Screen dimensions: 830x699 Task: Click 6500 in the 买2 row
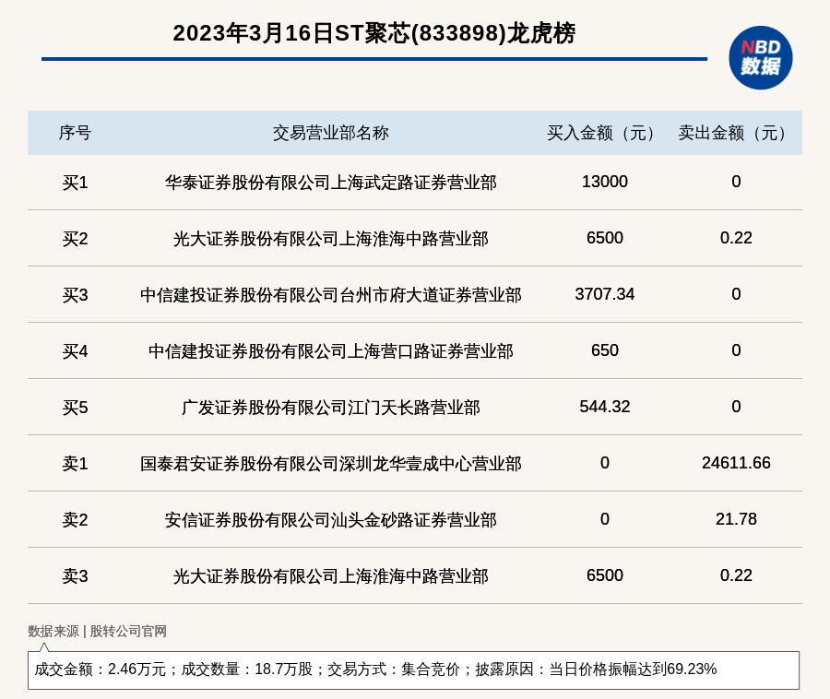604,238
